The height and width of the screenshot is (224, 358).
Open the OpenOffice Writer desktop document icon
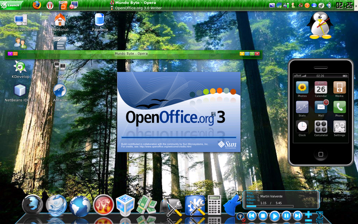coord(60,44)
